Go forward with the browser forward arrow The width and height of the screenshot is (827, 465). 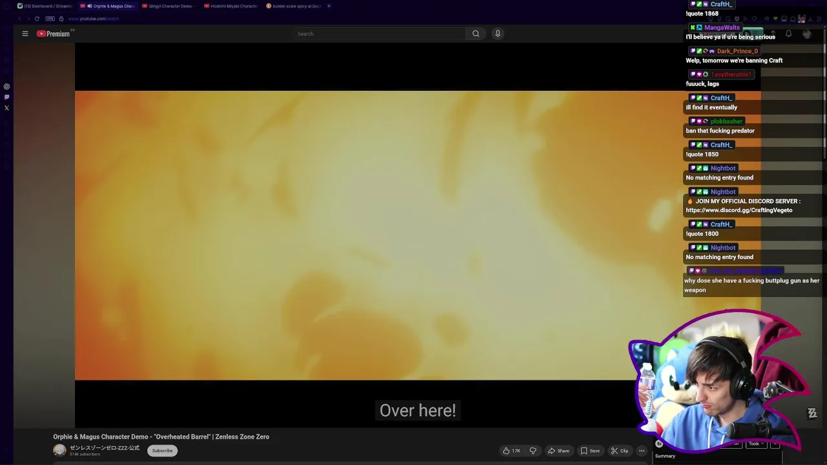point(28,19)
